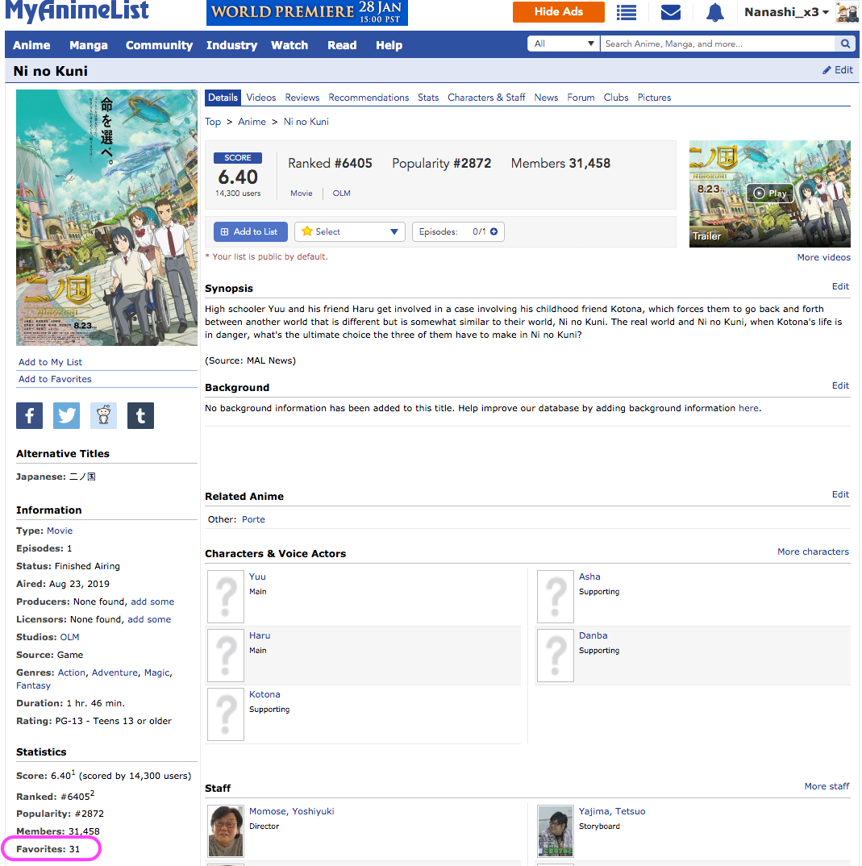Click the search magnifier button
862x866 pixels.
tap(845, 44)
